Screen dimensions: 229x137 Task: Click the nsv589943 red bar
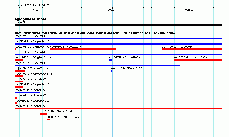pyautogui.click(x=19, y=87)
